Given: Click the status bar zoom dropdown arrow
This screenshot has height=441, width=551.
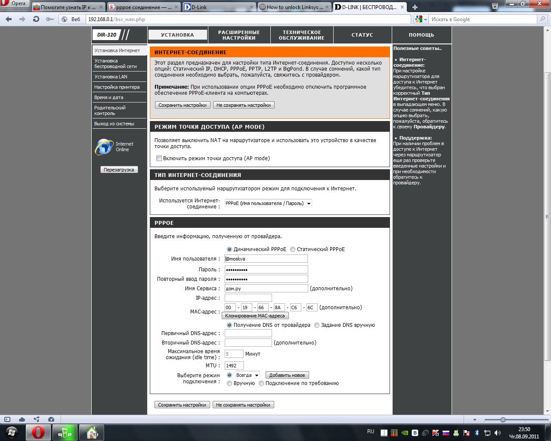Looking at the screenshot, I should 475,419.
